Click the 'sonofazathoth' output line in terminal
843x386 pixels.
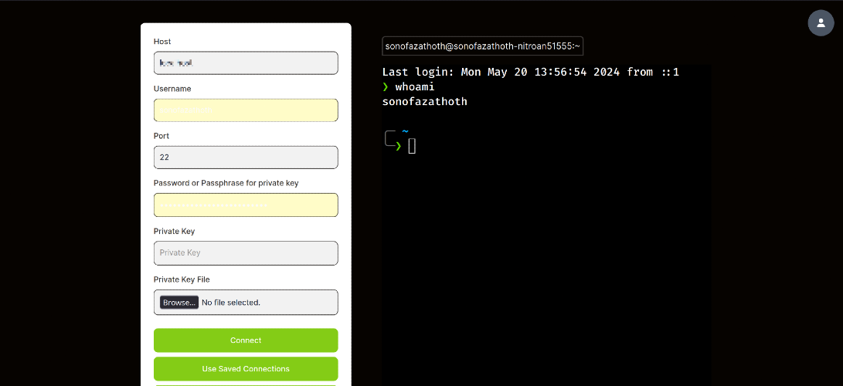tap(425, 101)
